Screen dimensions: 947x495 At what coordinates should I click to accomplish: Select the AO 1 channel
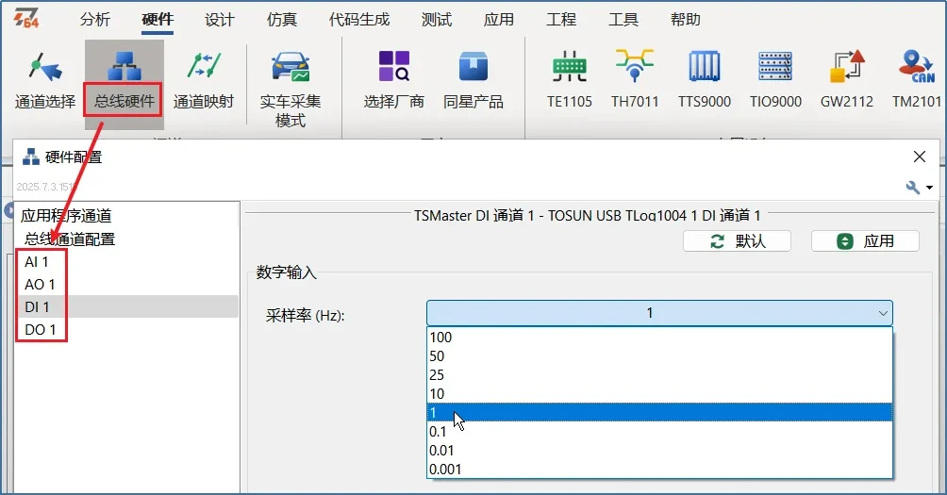[40, 285]
